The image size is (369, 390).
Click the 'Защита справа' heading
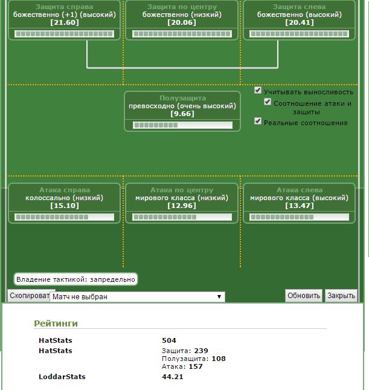click(x=64, y=7)
